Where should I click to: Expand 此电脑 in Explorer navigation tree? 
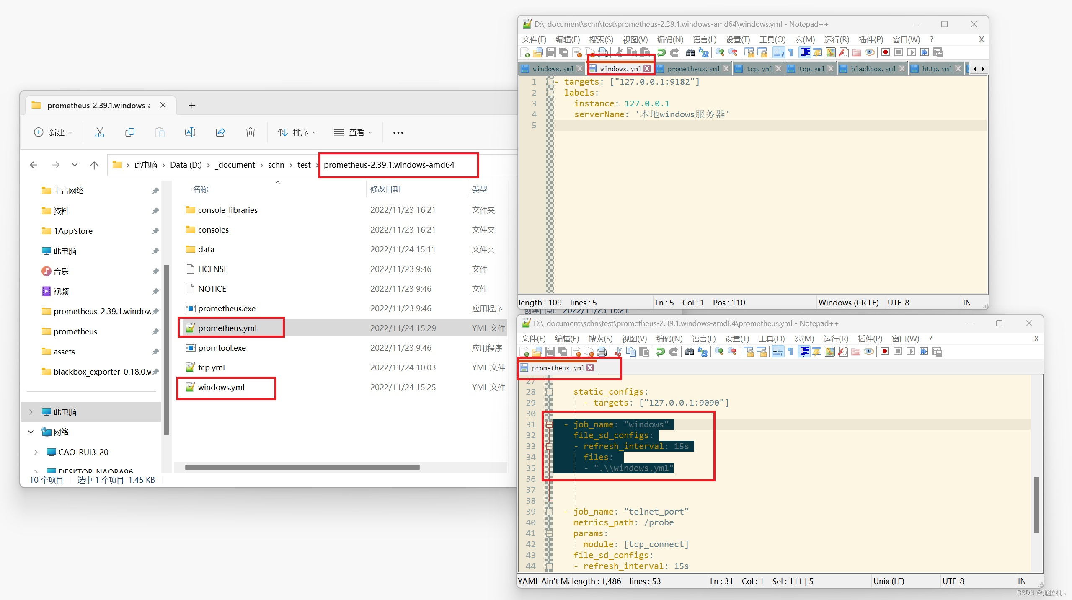(31, 412)
